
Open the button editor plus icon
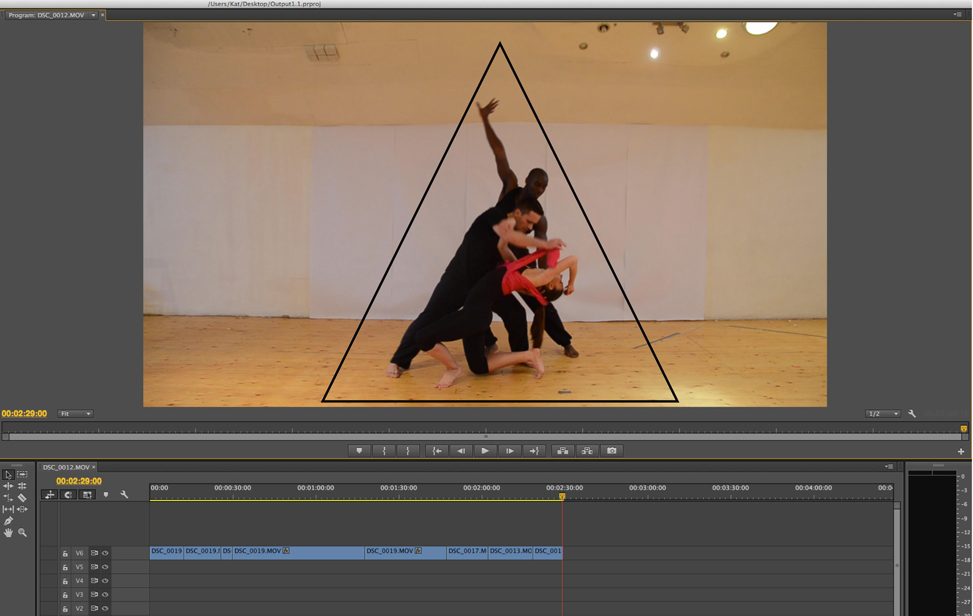[x=961, y=451]
